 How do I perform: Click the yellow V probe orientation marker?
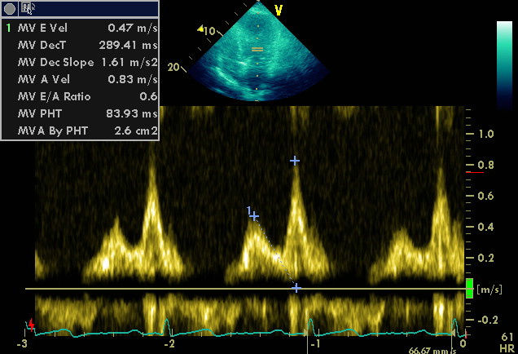pyautogui.click(x=279, y=10)
